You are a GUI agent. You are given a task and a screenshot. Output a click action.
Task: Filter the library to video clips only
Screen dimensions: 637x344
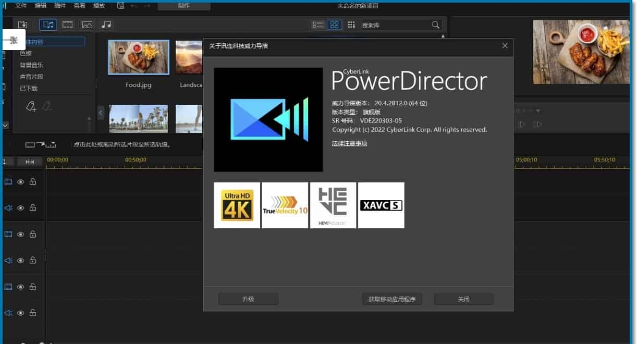(x=68, y=24)
